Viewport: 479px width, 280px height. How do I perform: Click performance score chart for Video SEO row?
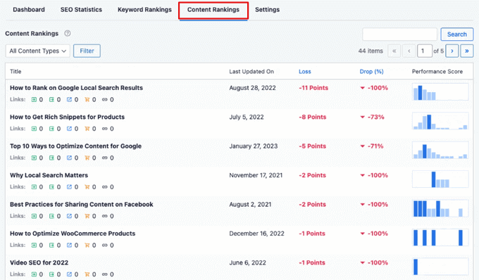pyautogui.click(x=440, y=267)
